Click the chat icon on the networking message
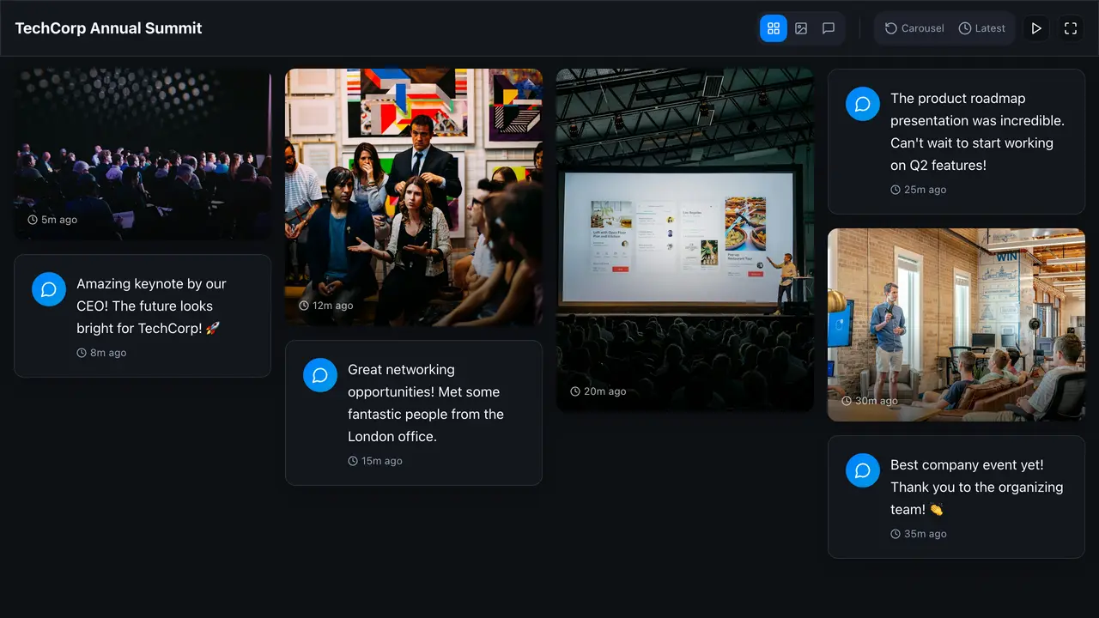The width and height of the screenshot is (1099, 618). pos(320,375)
